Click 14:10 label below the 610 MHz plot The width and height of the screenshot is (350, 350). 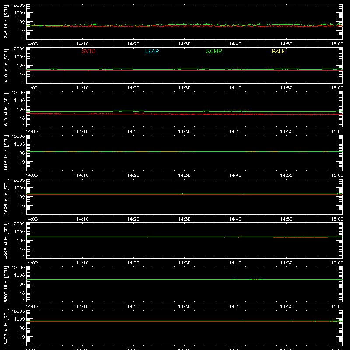tap(82, 132)
